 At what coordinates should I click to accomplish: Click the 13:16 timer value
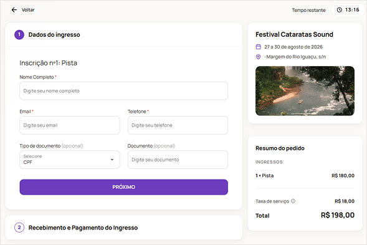pyautogui.click(x=352, y=10)
